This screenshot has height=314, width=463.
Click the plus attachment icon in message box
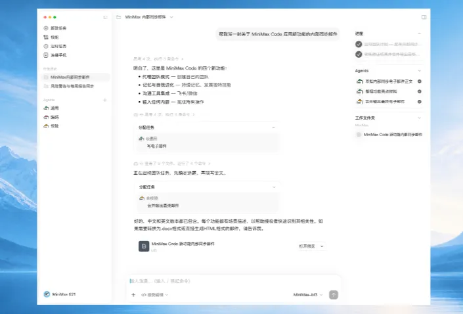(x=133, y=294)
